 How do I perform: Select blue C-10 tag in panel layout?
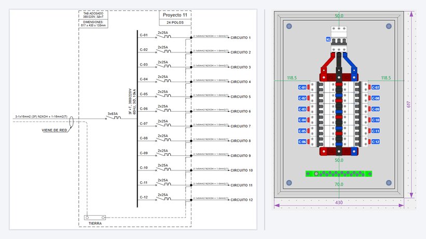click(376, 120)
